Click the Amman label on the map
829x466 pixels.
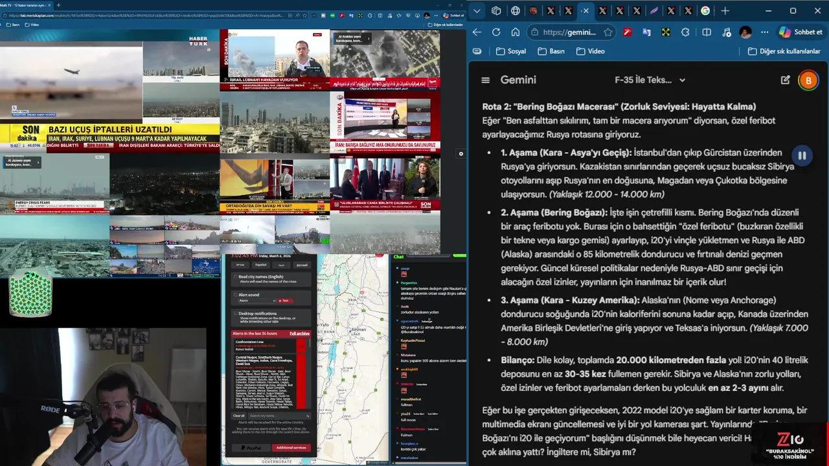pyautogui.click(x=359, y=329)
